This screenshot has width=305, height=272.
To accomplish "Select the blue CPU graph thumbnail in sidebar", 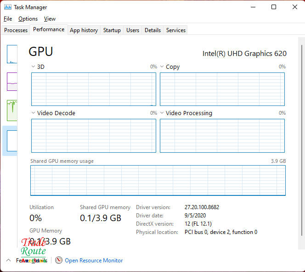I will point(12,54).
